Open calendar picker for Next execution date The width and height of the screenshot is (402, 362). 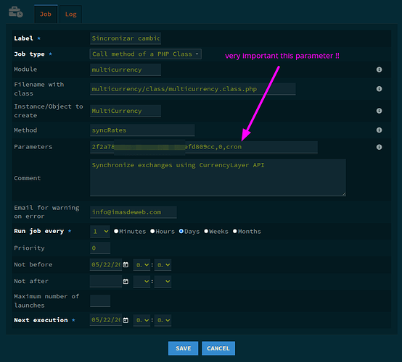click(x=126, y=320)
